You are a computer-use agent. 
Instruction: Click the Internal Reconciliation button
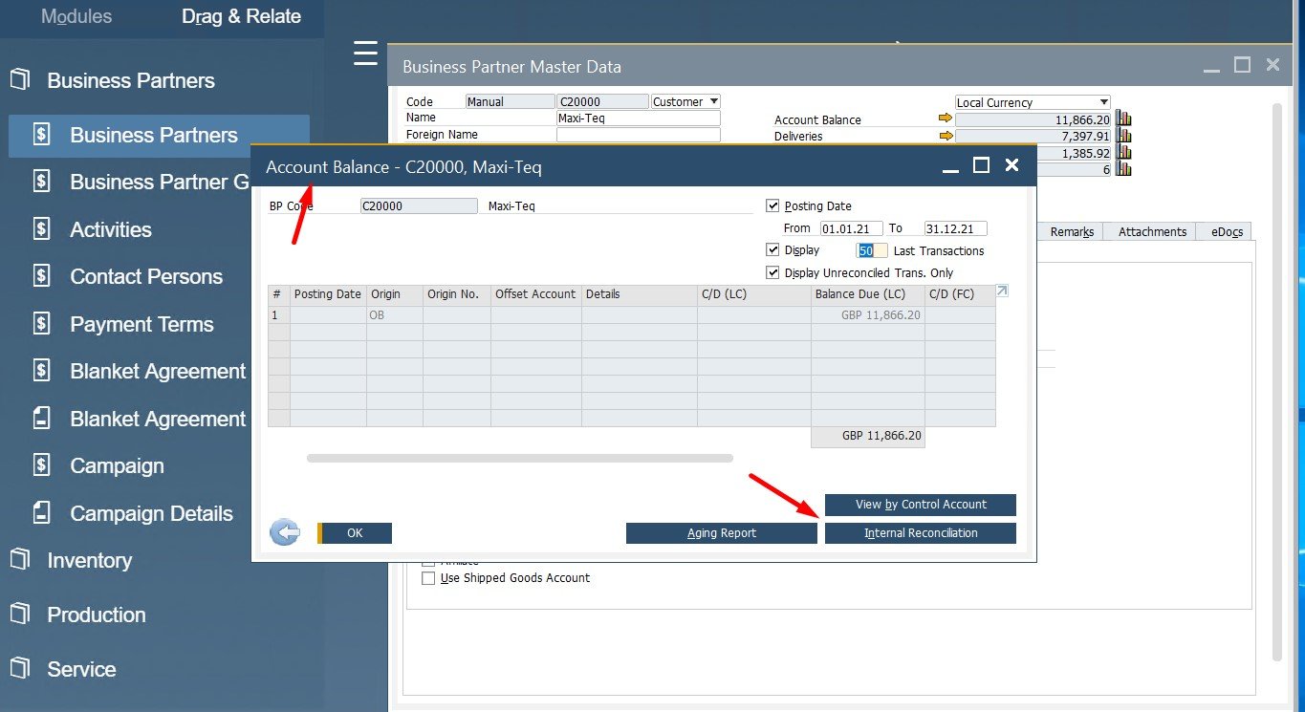[x=920, y=533]
